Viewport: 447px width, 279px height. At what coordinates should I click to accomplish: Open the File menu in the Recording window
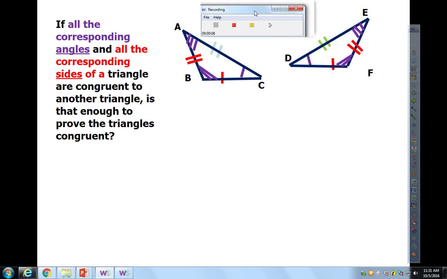click(x=206, y=17)
